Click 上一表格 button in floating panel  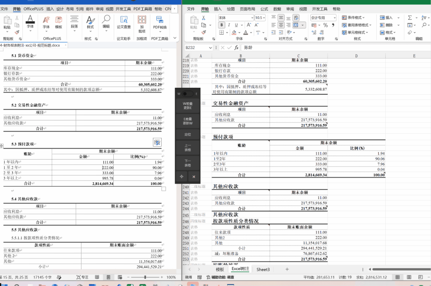pos(188,148)
